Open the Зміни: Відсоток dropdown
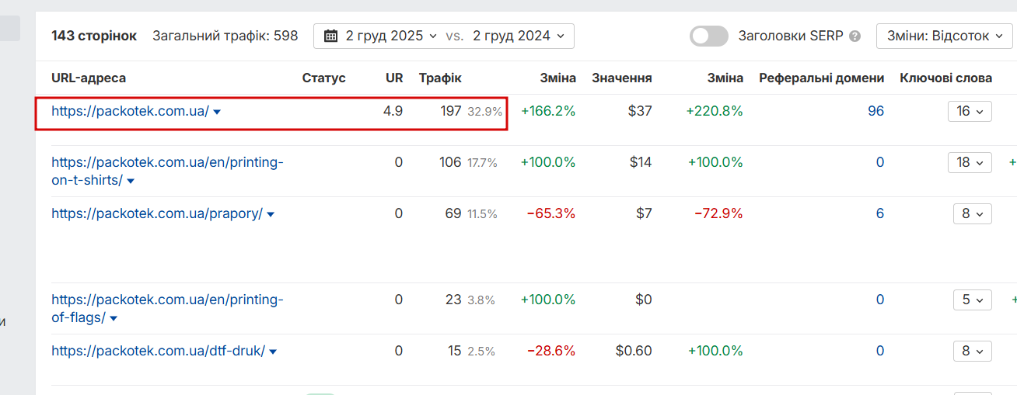Viewport: 1017px width, 395px height. point(945,36)
